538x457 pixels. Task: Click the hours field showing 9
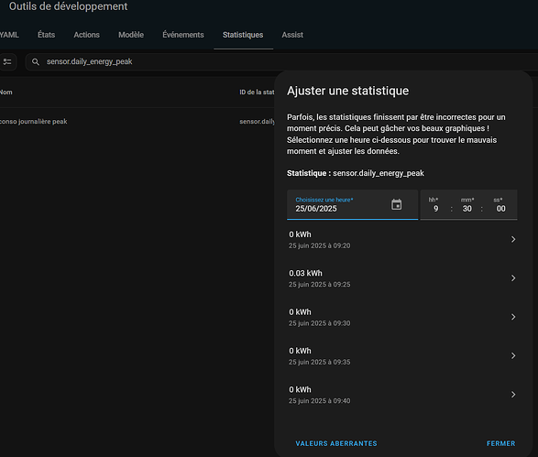[x=435, y=208]
